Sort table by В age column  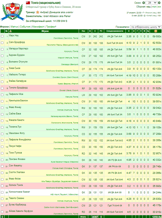coord(90,31)
